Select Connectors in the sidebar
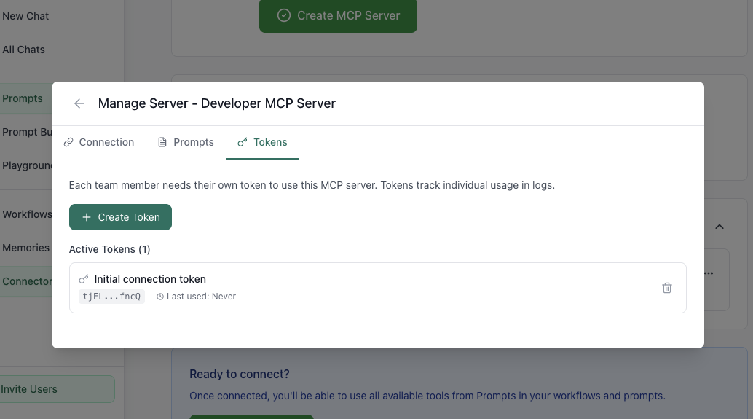753x419 pixels. pos(27,281)
